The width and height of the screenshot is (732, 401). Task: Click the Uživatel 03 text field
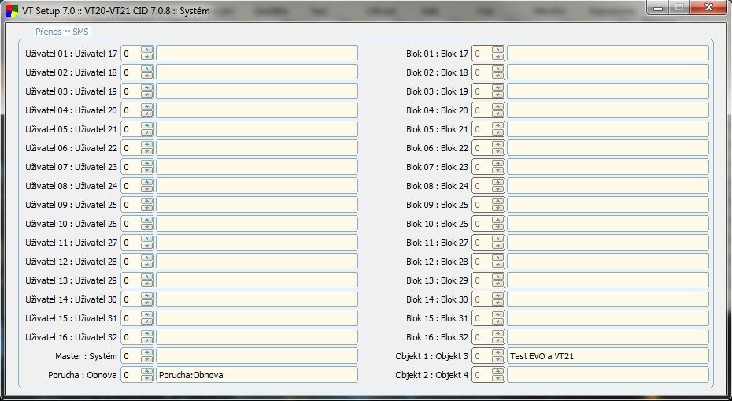pyautogui.click(x=257, y=91)
